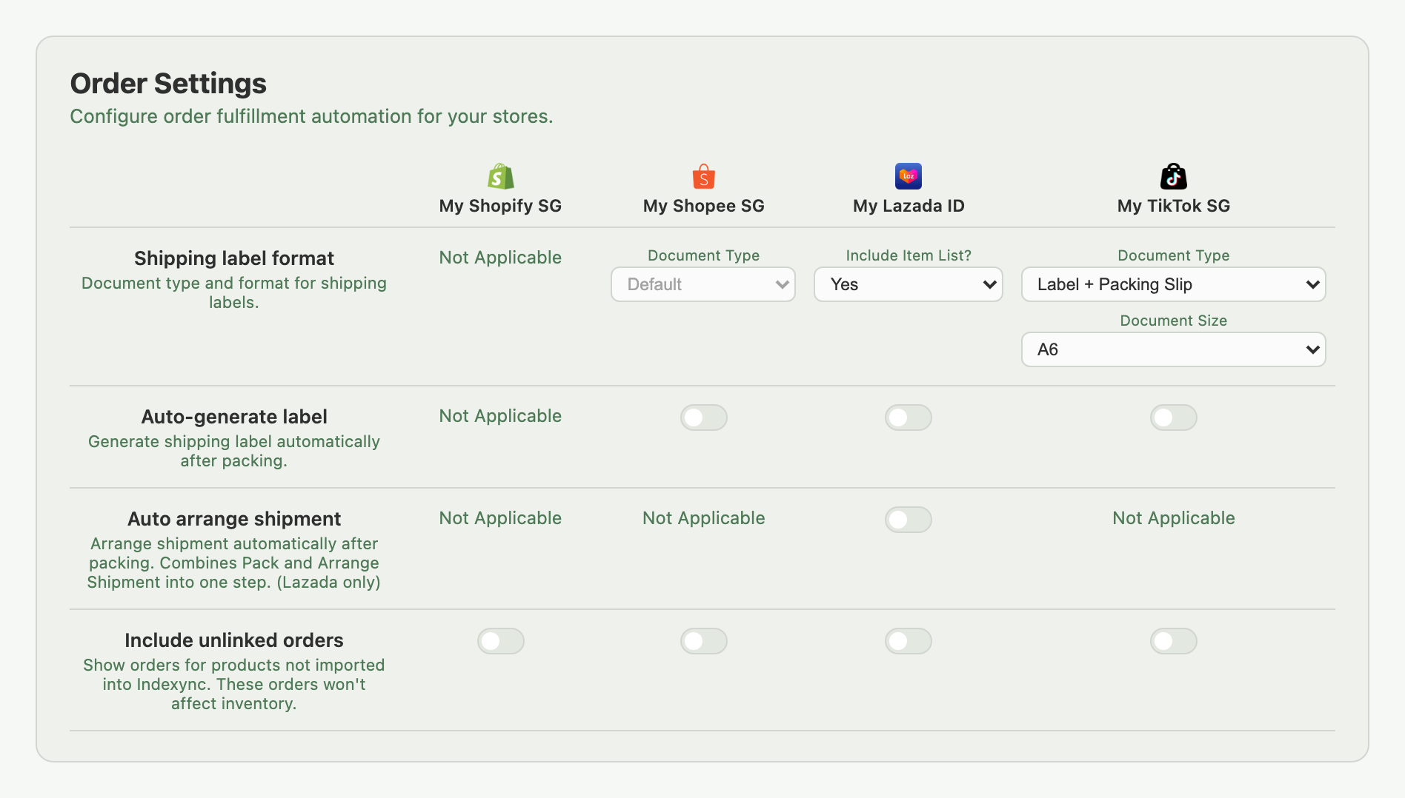Screen dimensions: 1405x798
Task: Click the Shopify store icon
Action: point(500,176)
